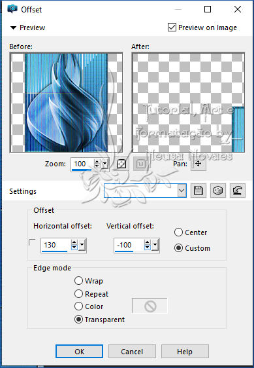The width and height of the screenshot is (254, 368).
Task: Select the Custom radio button
Action: click(x=178, y=248)
